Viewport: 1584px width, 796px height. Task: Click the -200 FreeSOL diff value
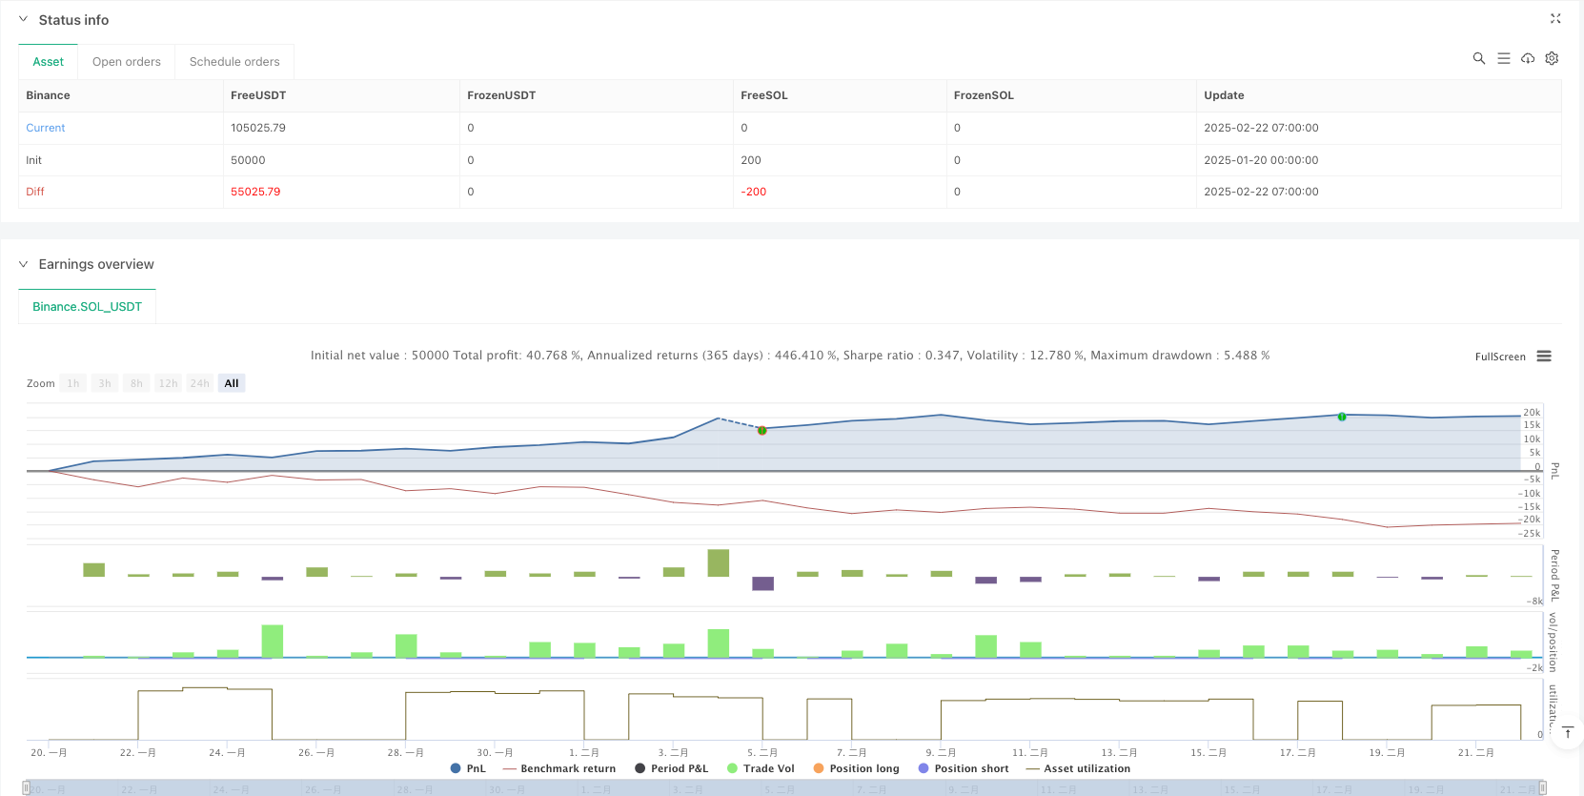tap(754, 192)
